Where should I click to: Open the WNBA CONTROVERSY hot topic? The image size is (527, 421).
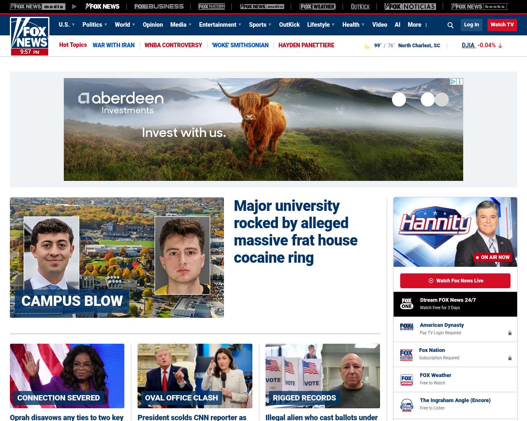click(173, 45)
